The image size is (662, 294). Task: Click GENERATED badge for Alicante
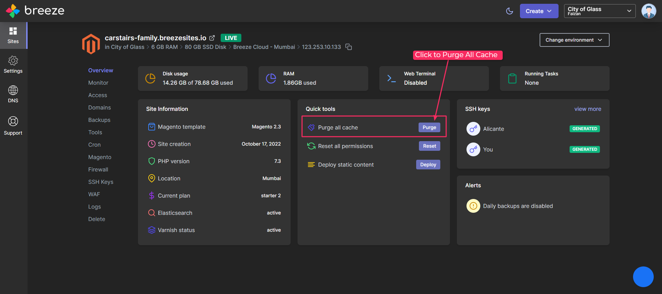[584, 129]
